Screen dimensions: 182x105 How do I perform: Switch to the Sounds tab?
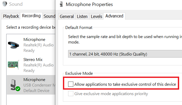click(x=49, y=16)
